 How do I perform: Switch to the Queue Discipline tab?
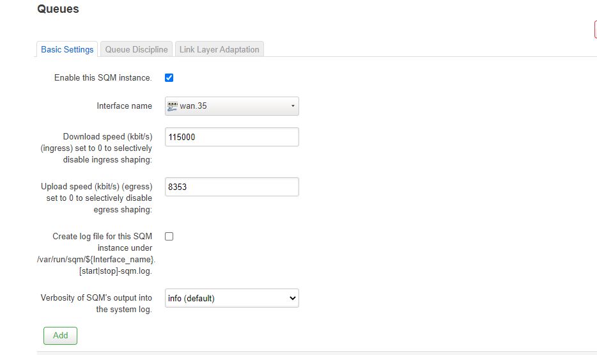pos(136,49)
